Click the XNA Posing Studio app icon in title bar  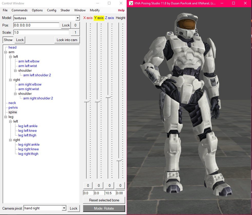coord(131,3)
